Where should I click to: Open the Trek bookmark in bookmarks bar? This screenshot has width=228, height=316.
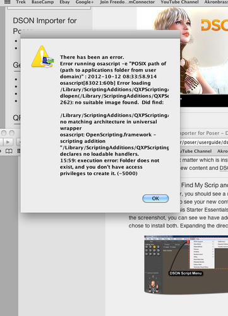point(21,2)
